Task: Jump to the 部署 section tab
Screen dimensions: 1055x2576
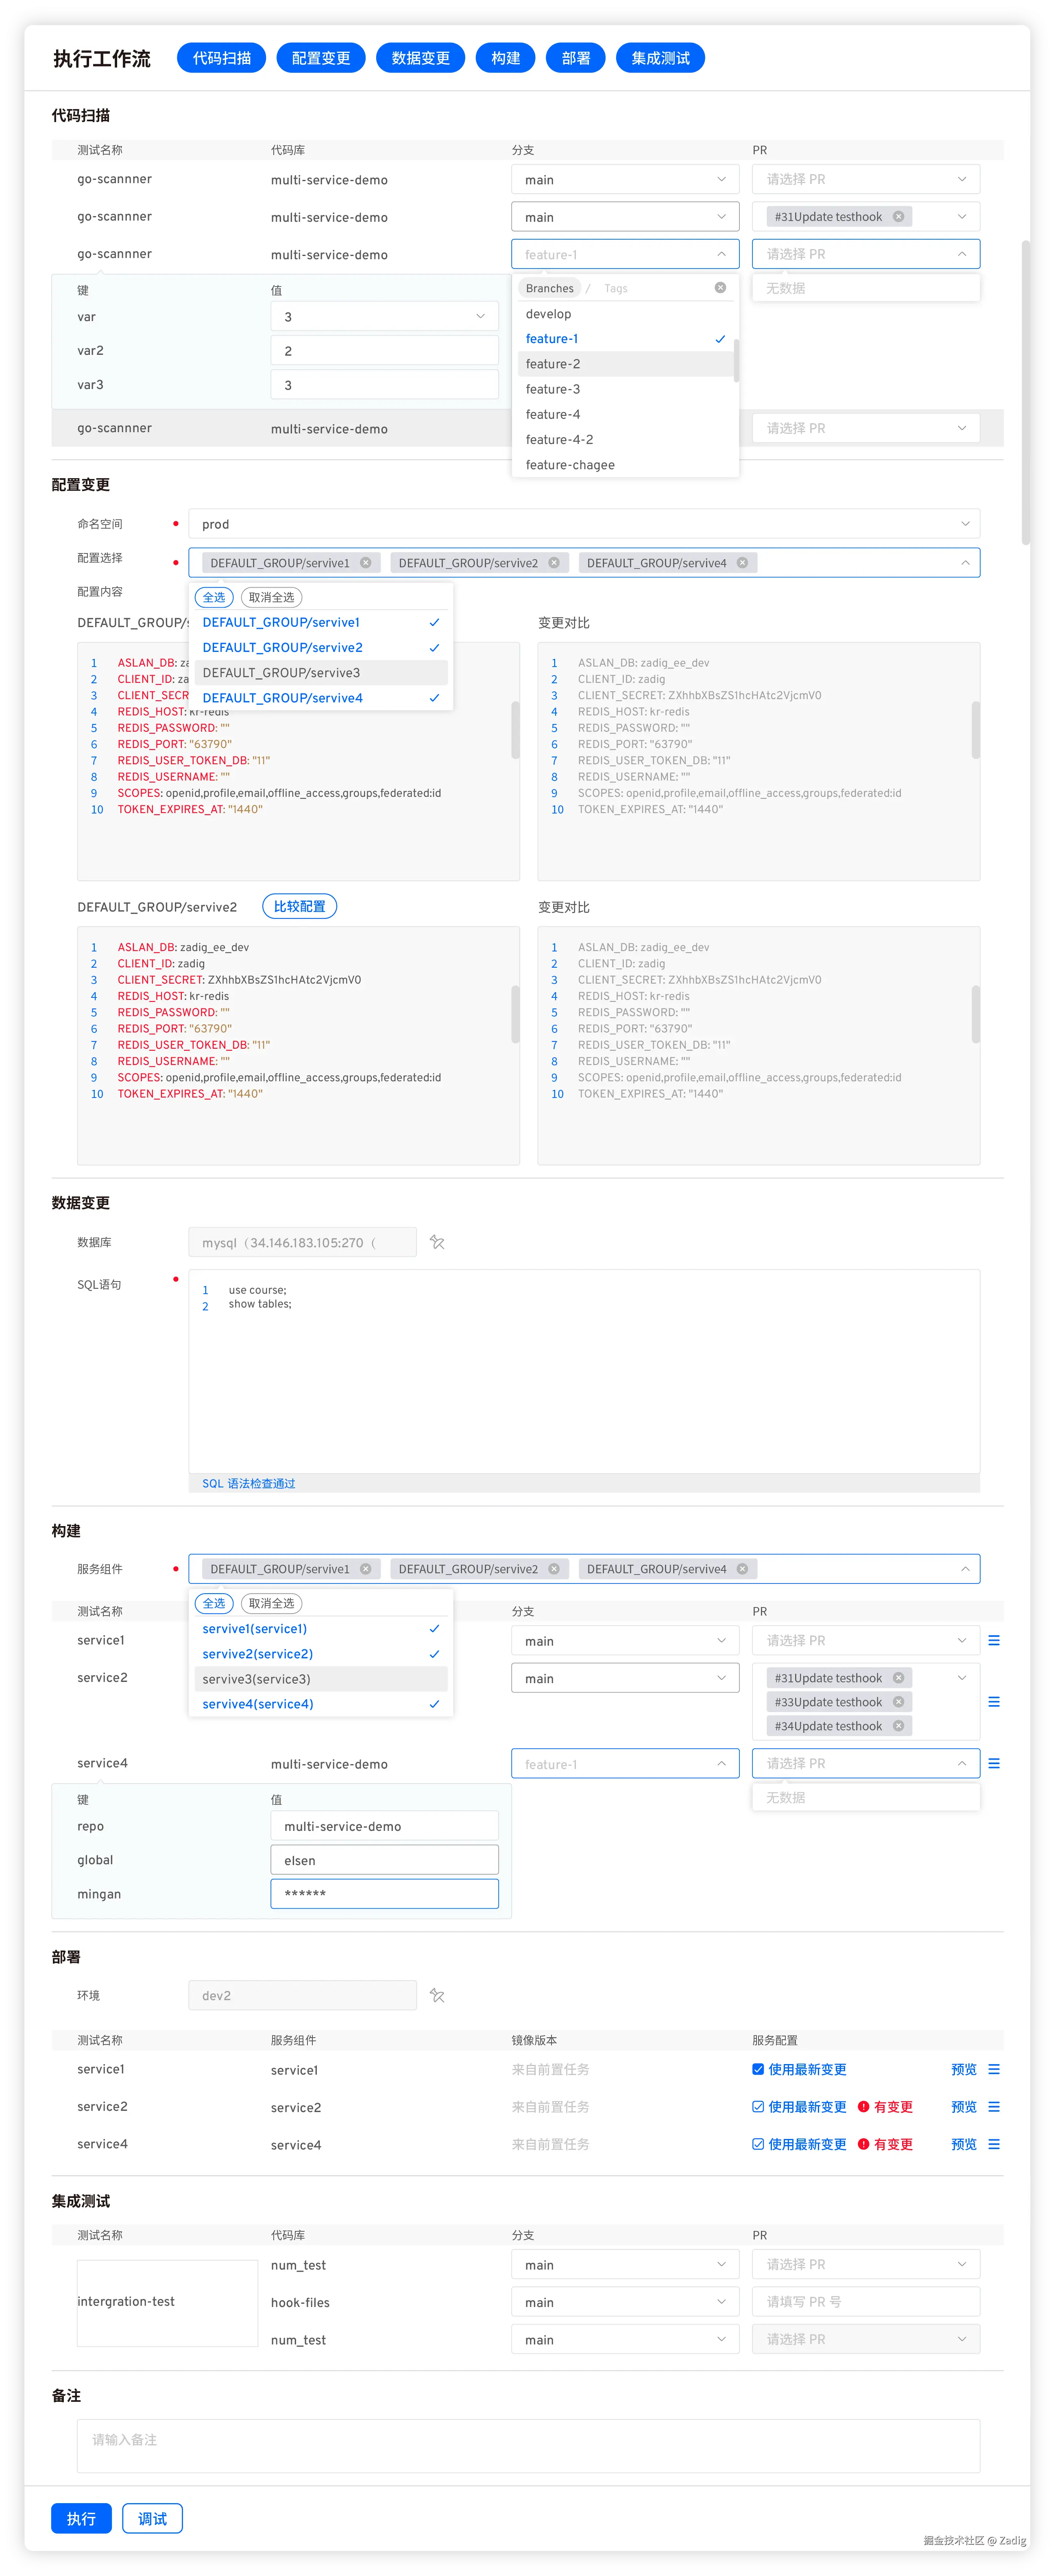Action: (x=575, y=58)
